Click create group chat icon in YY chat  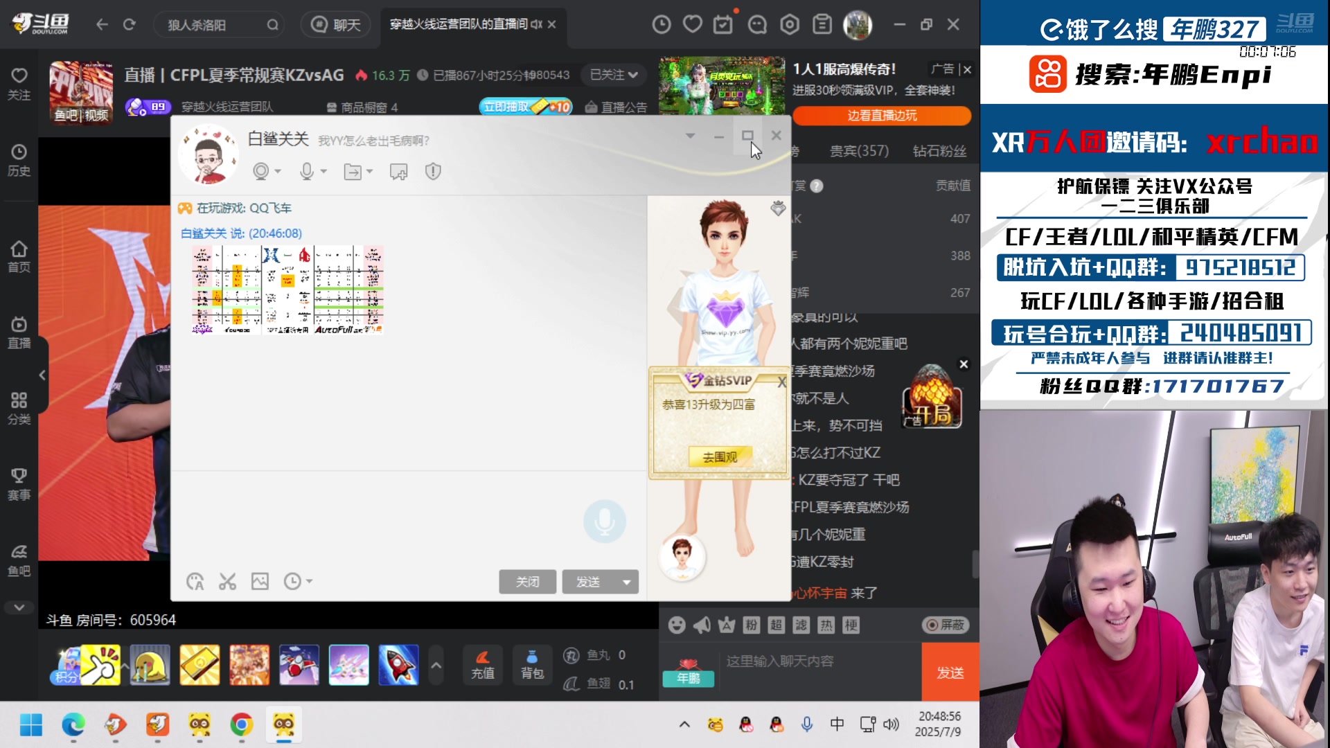click(399, 172)
